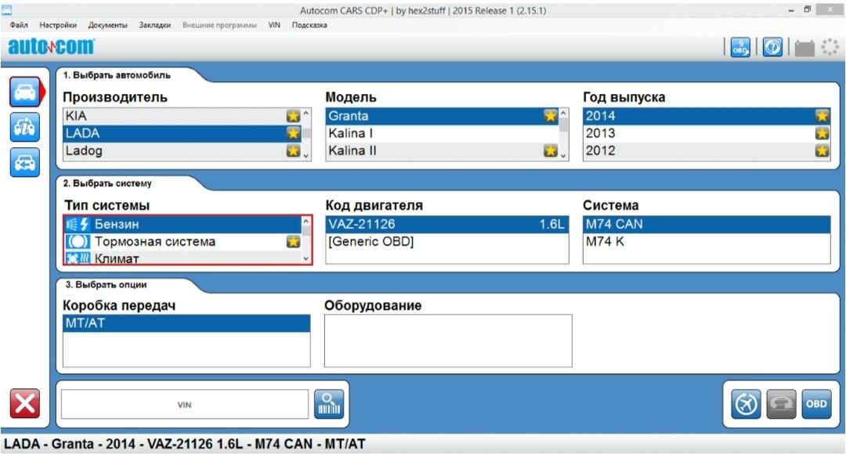This screenshot has width=846, height=454.
Task: Select Бензин system type
Action: tap(183, 225)
